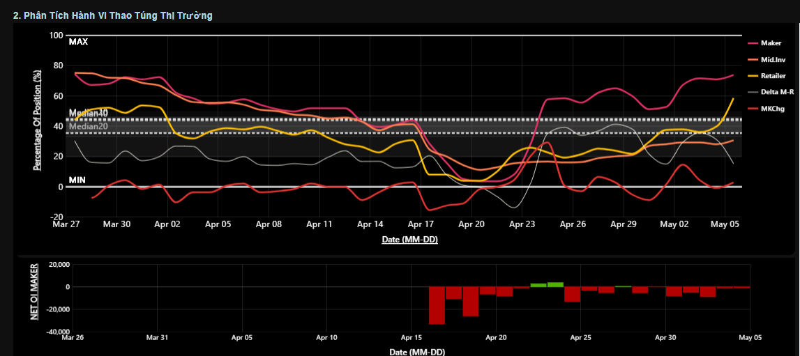The width and height of the screenshot is (800, 356).
Task: Click the Apr 23 tick on upper chart
Action: tap(522, 225)
